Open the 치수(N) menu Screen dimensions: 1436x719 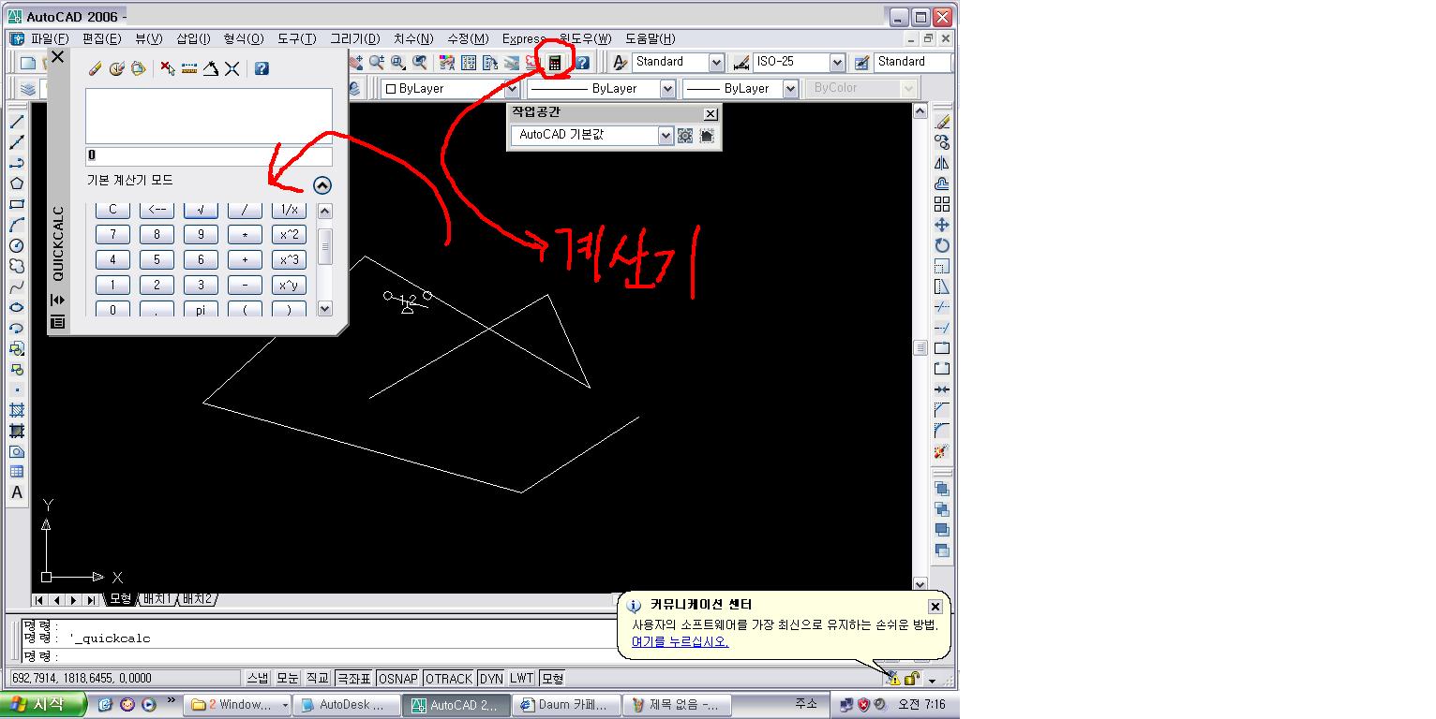[412, 38]
